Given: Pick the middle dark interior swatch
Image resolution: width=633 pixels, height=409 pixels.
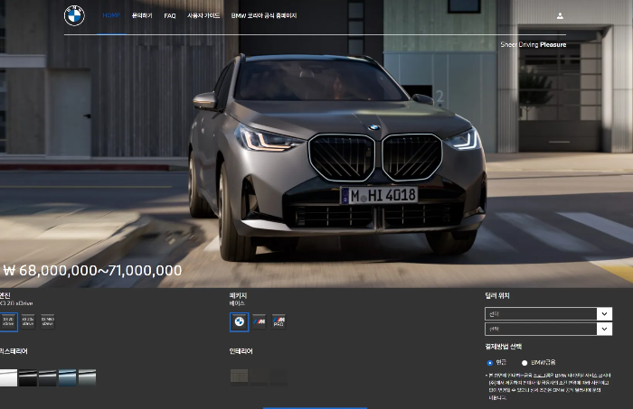Looking at the screenshot, I should [259, 376].
